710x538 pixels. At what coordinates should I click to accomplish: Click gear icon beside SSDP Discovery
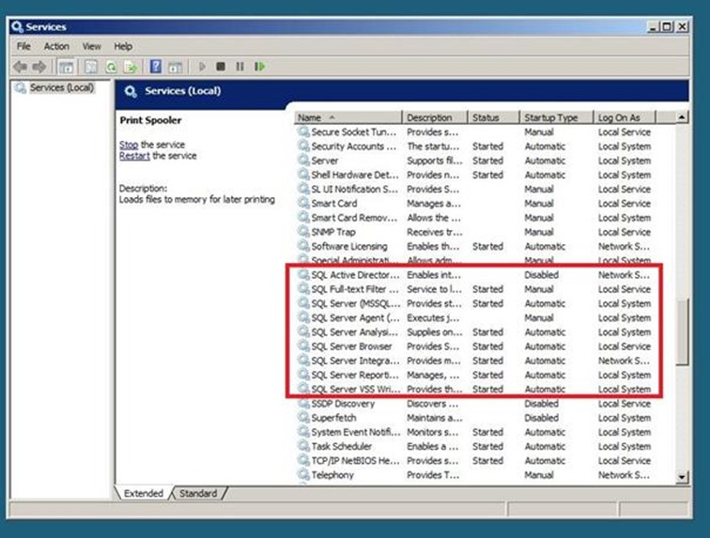[303, 404]
